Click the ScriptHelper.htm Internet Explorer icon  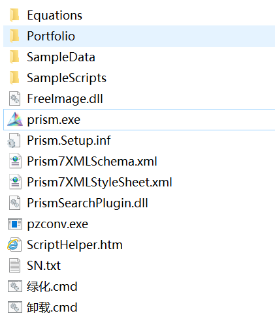pyautogui.click(x=14, y=244)
